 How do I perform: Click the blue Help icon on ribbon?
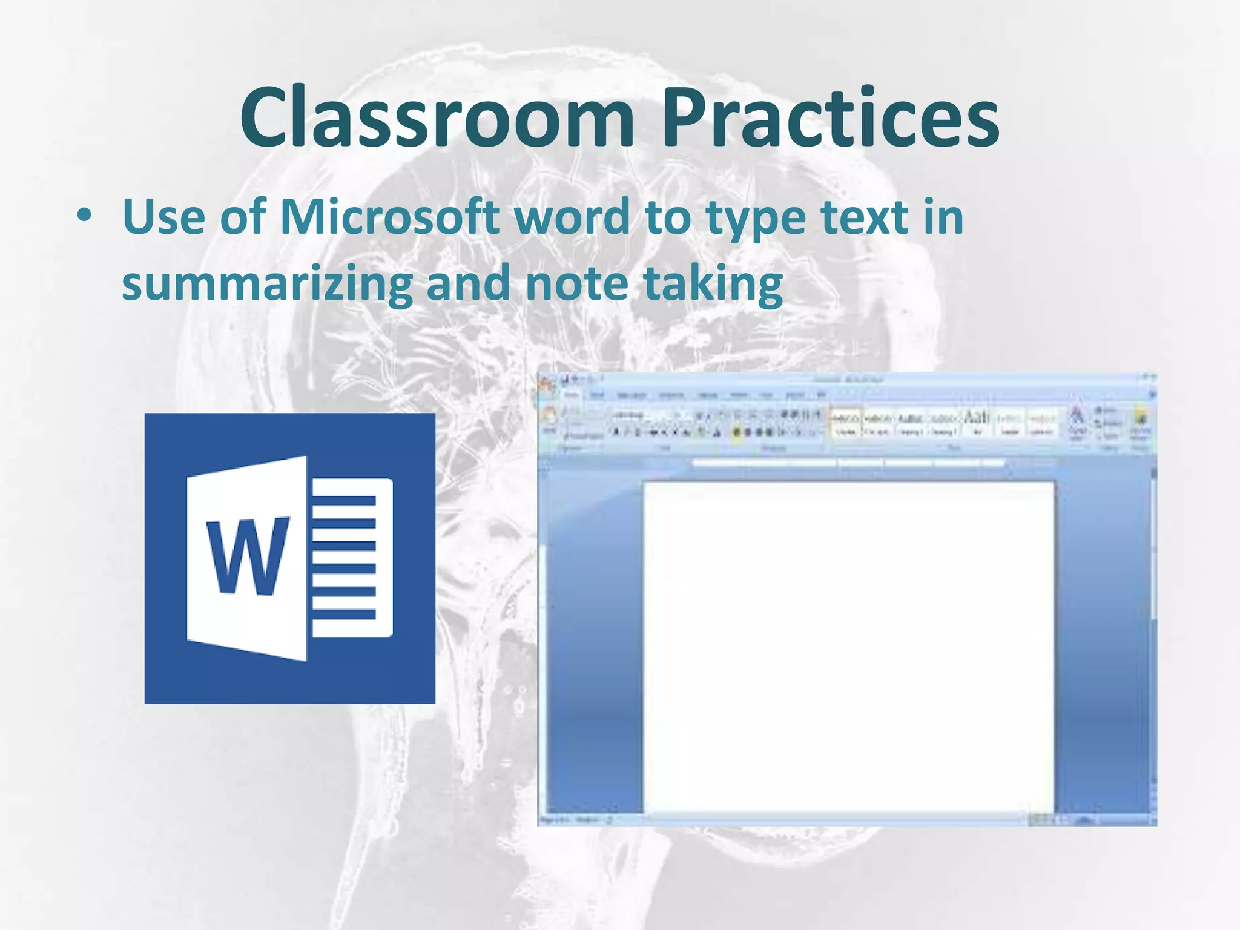pos(1152,395)
